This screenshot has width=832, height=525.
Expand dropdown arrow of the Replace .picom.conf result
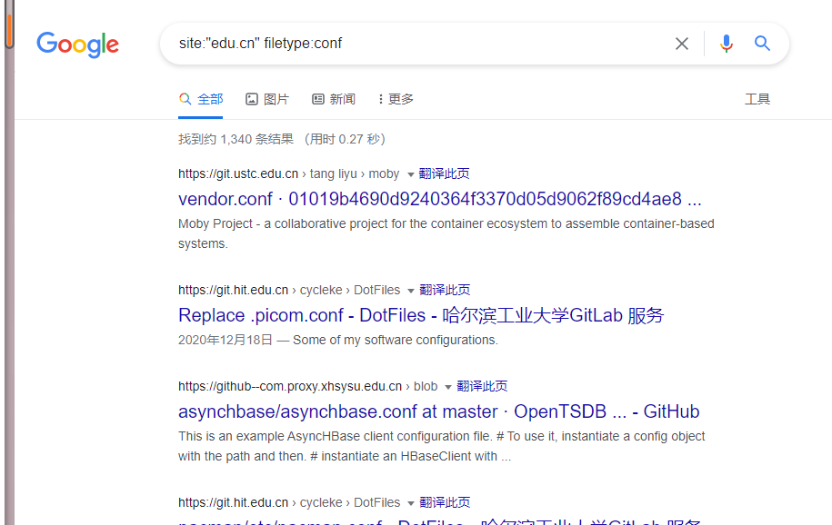pyautogui.click(x=411, y=291)
